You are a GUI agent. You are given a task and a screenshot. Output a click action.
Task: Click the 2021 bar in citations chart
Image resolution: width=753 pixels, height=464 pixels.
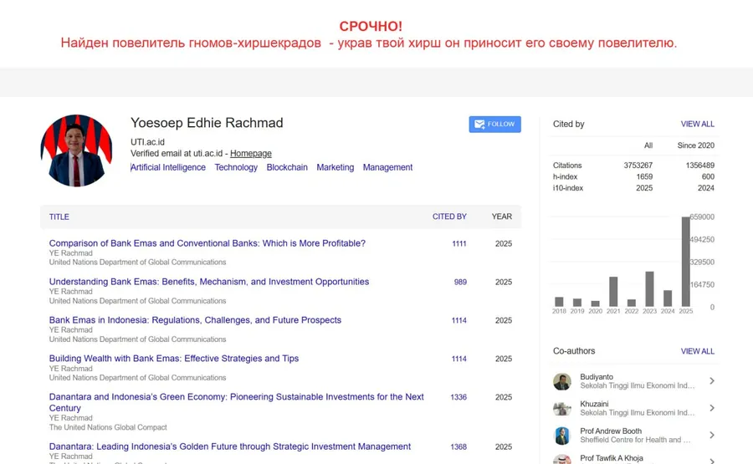613,292
